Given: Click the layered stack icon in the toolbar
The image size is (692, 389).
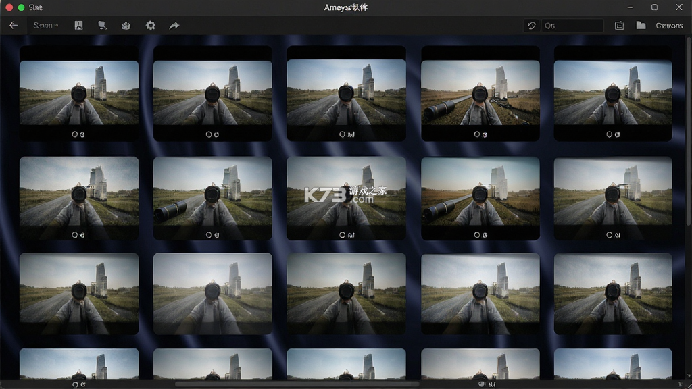Looking at the screenshot, I should coord(126,26).
